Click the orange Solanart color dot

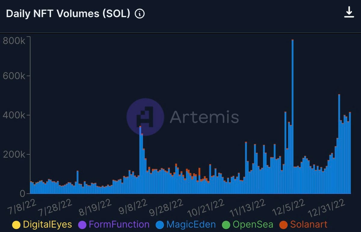click(283, 225)
